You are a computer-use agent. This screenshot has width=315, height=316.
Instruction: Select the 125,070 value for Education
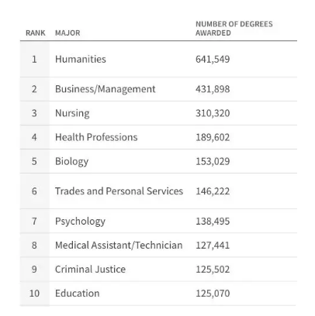click(213, 294)
